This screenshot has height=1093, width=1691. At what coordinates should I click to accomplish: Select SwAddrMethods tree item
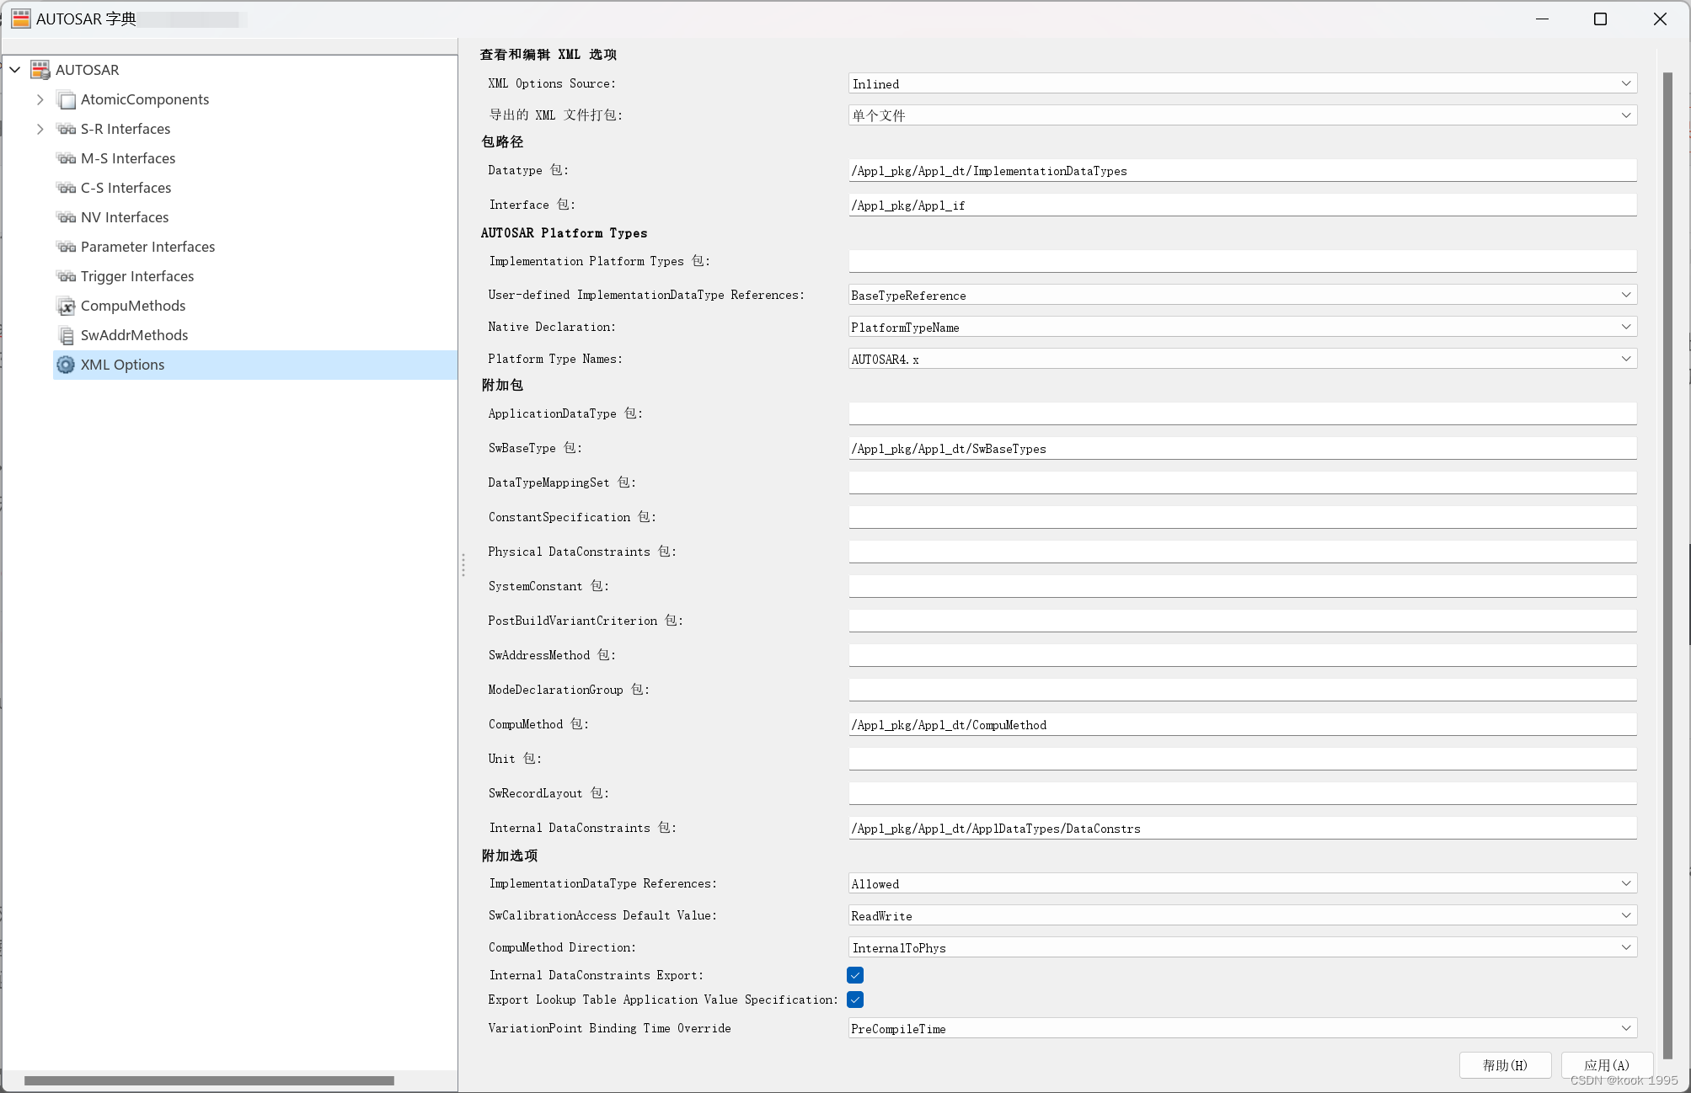[x=134, y=335]
